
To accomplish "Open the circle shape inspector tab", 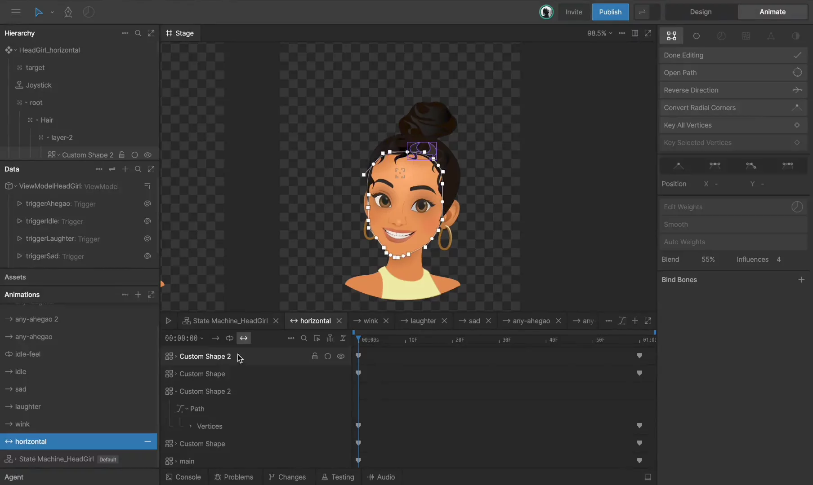I will coord(697,36).
